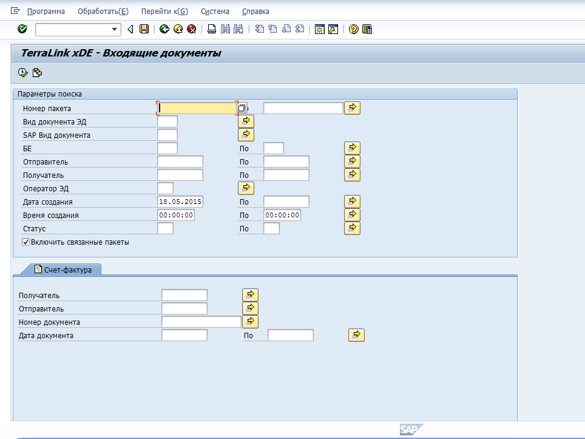
Task: Click the green Back arrow icon
Action: (x=164, y=29)
